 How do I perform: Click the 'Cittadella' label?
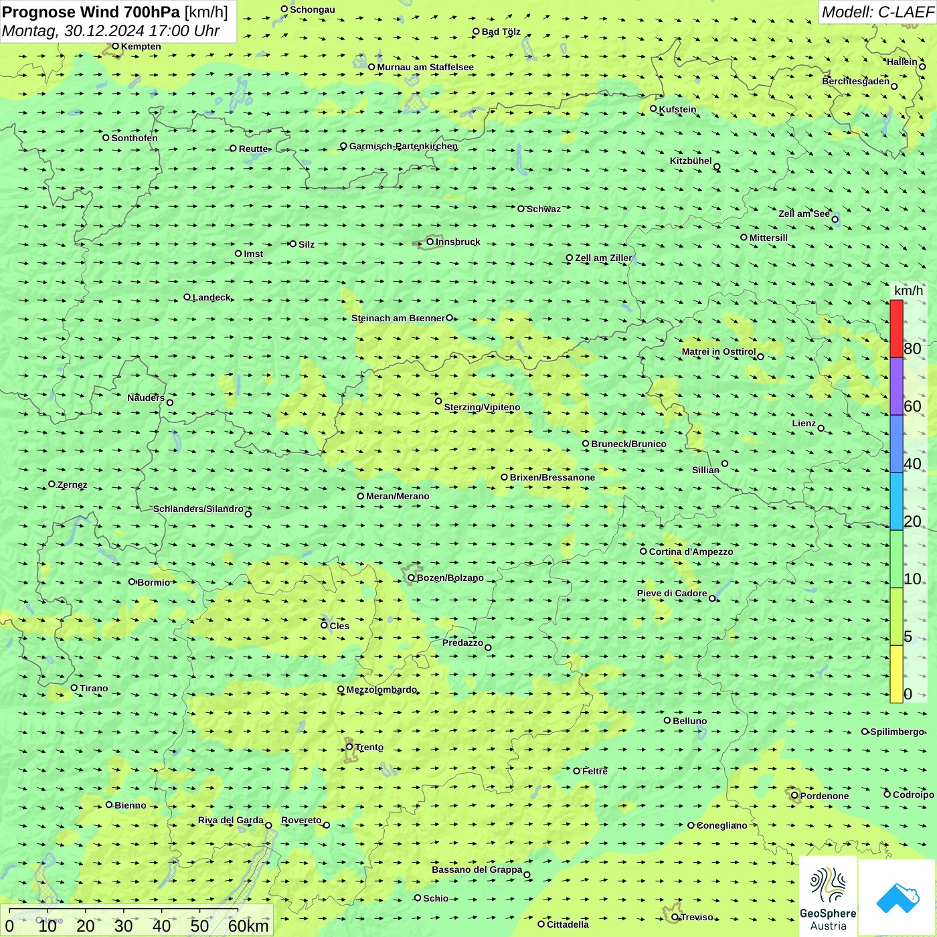[x=568, y=924]
